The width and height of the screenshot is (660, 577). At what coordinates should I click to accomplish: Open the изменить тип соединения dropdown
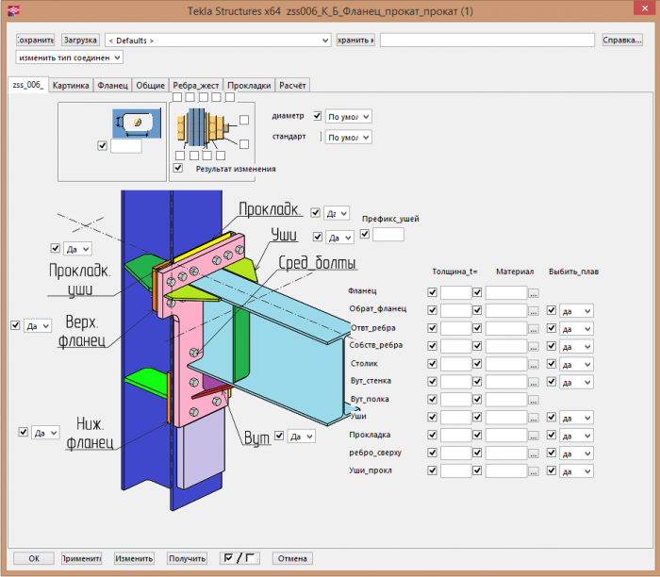click(69, 58)
